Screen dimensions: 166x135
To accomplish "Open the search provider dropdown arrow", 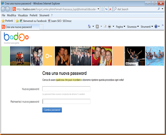I will click(x=162, y=9).
